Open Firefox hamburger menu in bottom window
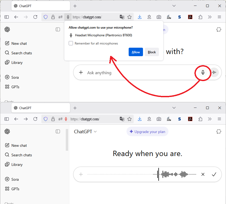This screenshot has width=226, height=204. coord(219,119)
